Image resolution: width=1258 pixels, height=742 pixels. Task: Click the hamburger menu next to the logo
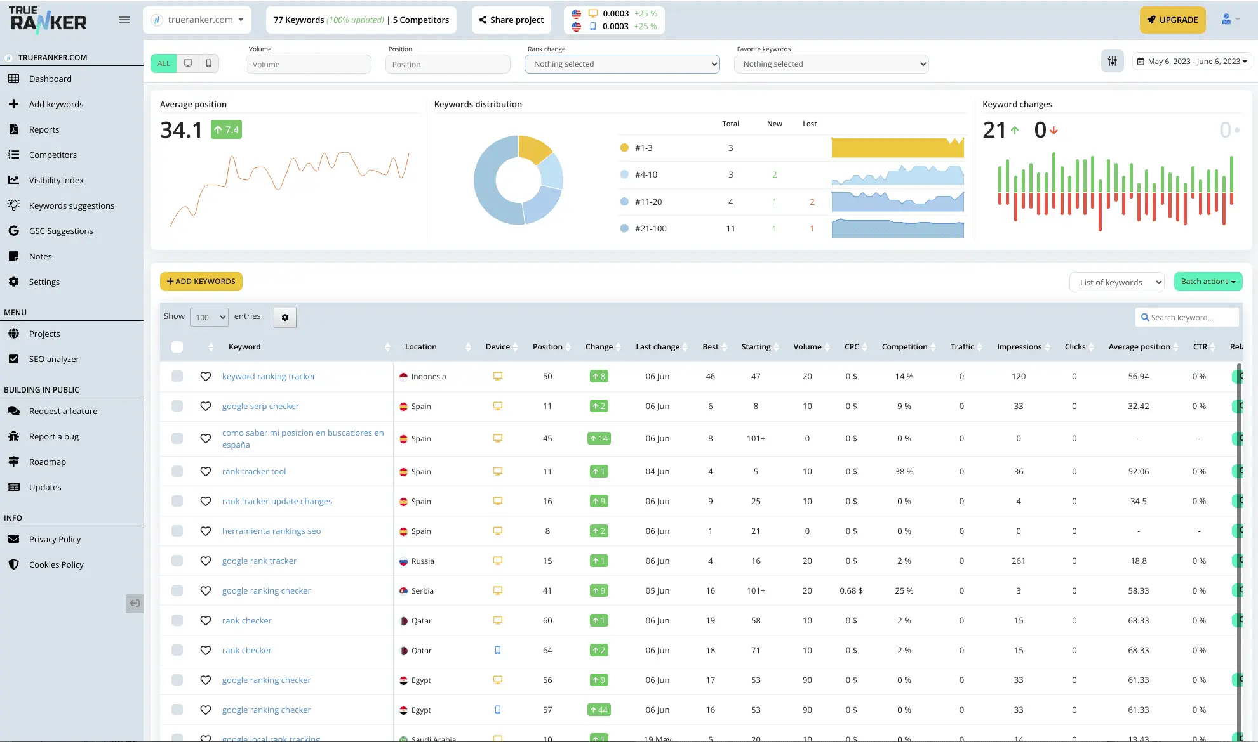(x=124, y=20)
